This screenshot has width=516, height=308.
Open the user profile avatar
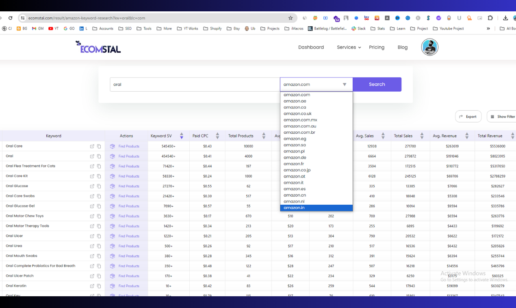pos(429,47)
